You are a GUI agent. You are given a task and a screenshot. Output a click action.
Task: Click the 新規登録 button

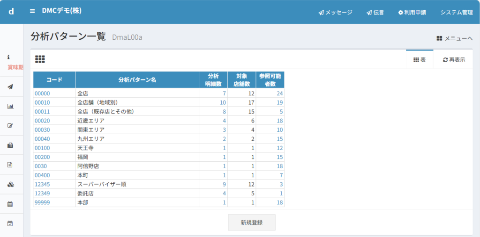[x=251, y=223]
